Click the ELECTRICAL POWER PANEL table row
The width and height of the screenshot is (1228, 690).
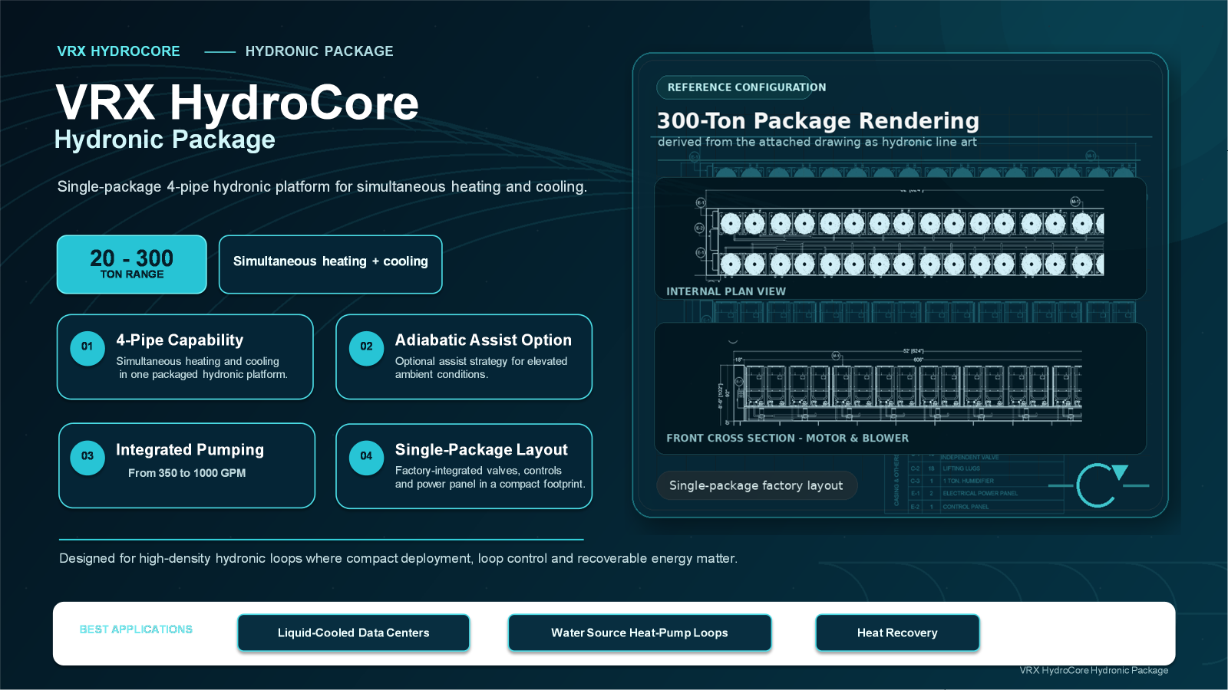point(986,494)
